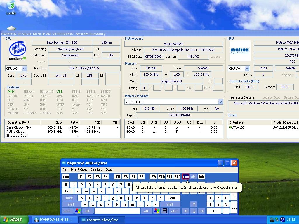
Task: Toggle the right shft key
Action: click(x=170, y=204)
